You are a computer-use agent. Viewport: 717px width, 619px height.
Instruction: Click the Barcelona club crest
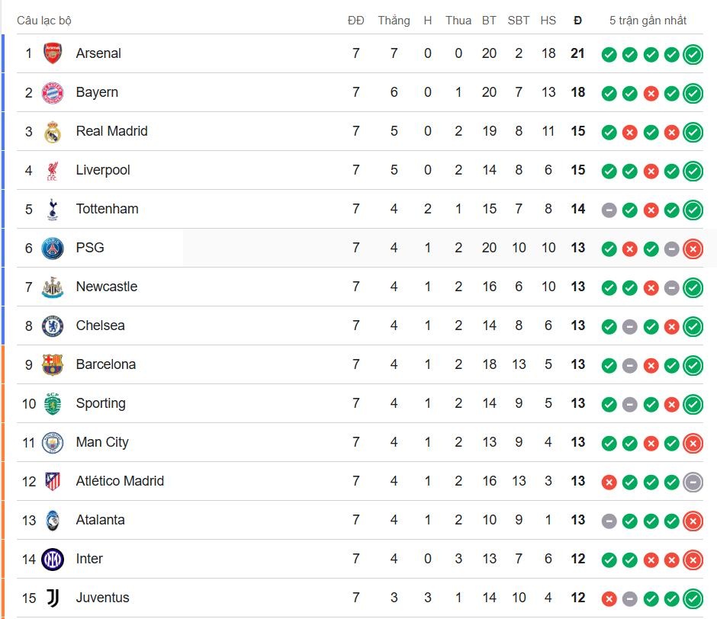(x=51, y=364)
